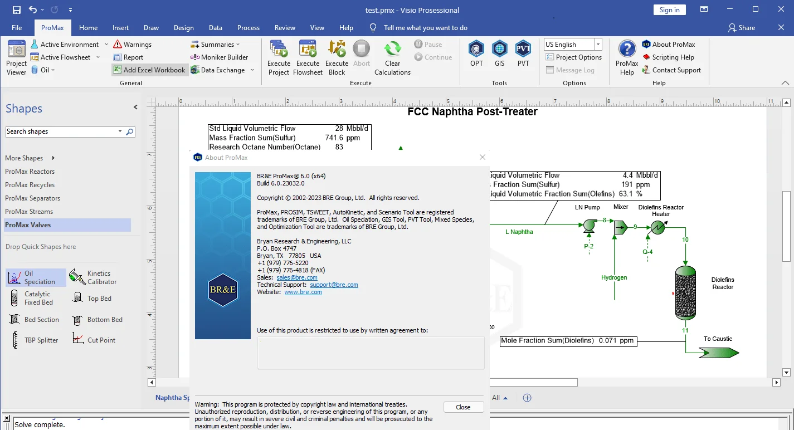Switch to the Insert ribbon tab

[120, 28]
